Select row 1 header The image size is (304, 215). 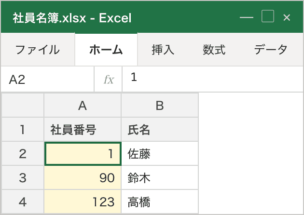[x=23, y=129]
